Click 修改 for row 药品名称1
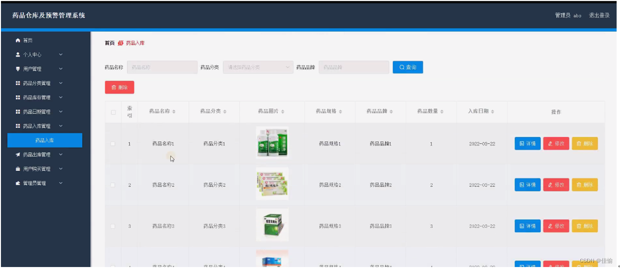The image size is (620, 268). tap(556, 144)
